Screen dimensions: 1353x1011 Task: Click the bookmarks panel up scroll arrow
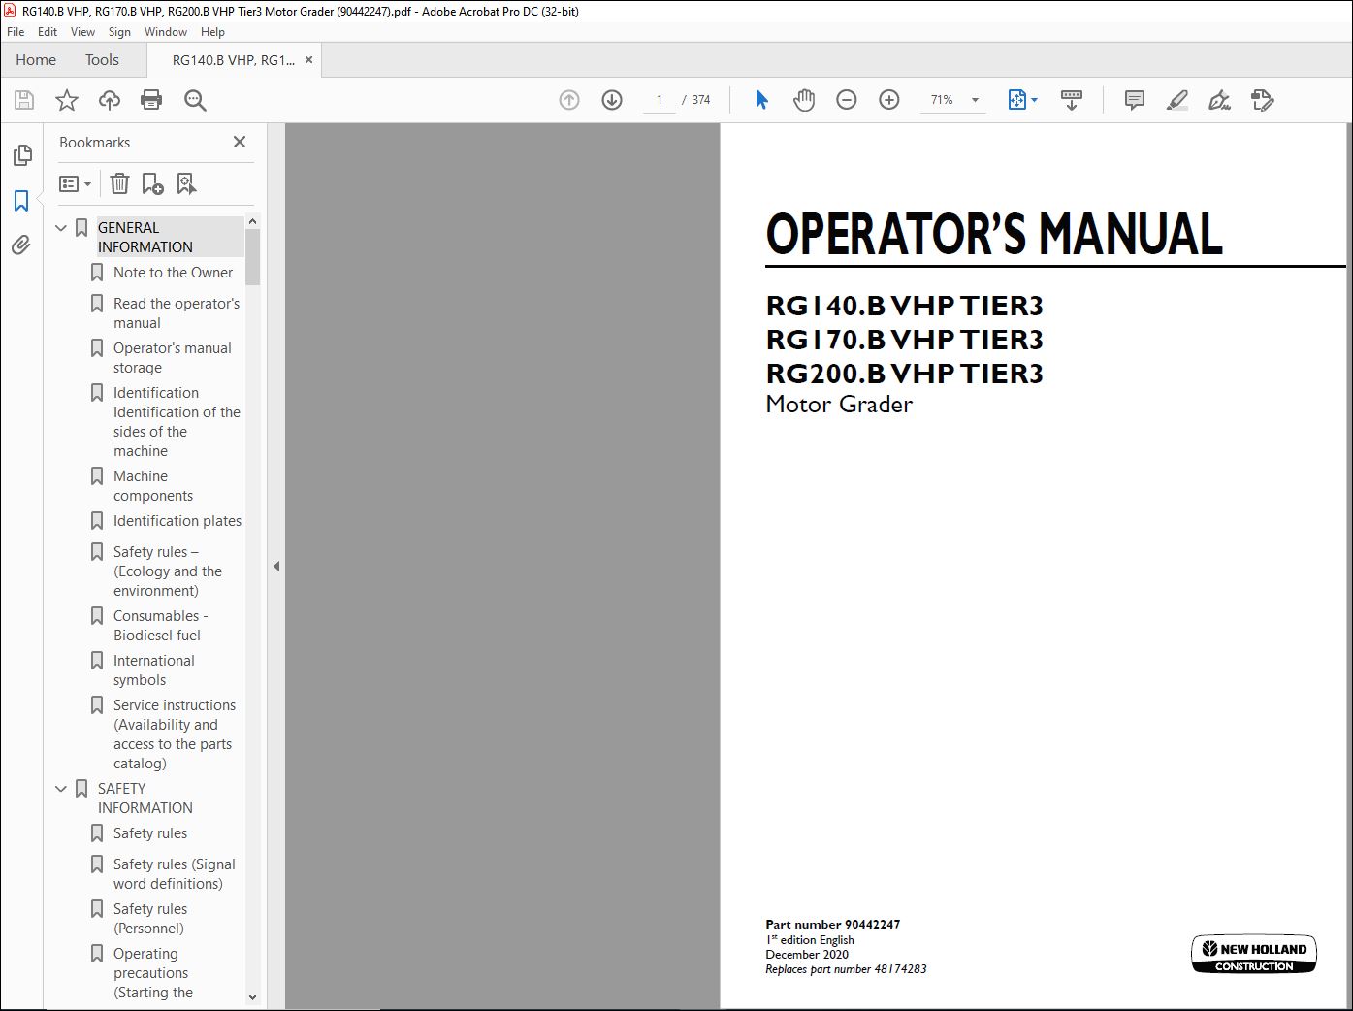click(x=252, y=222)
